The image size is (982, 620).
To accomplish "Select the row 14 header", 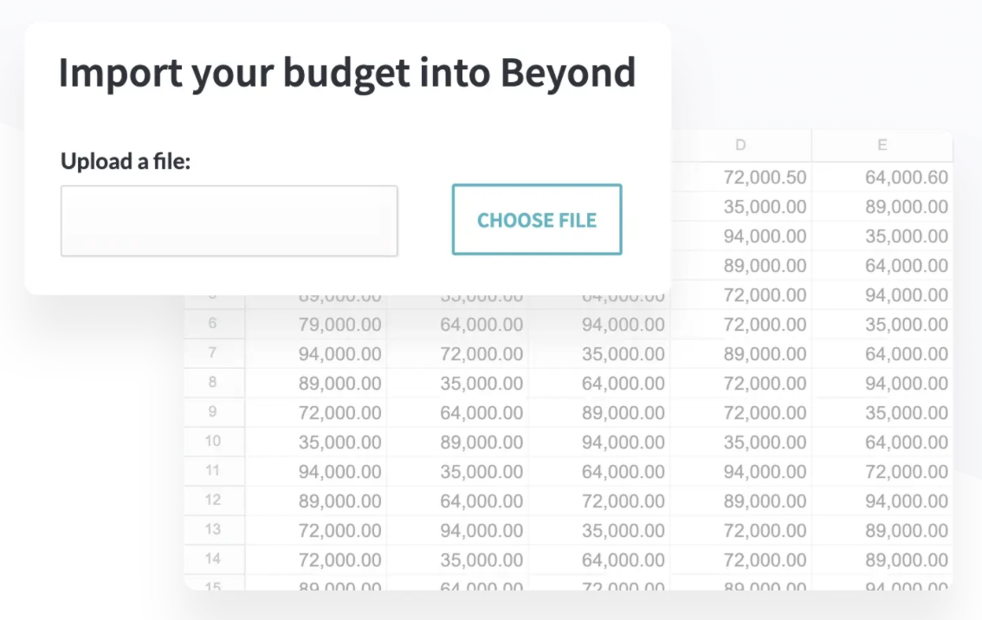I will (213, 559).
